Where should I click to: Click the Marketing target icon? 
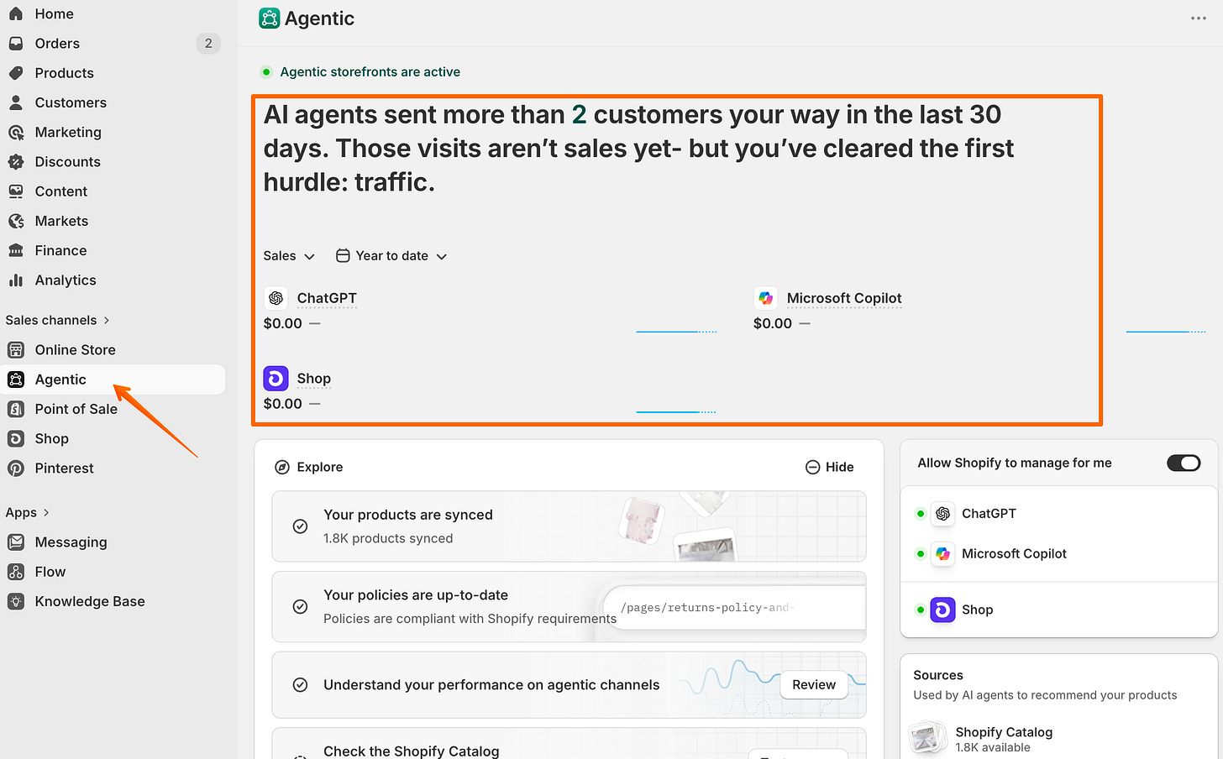click(16, 132)
